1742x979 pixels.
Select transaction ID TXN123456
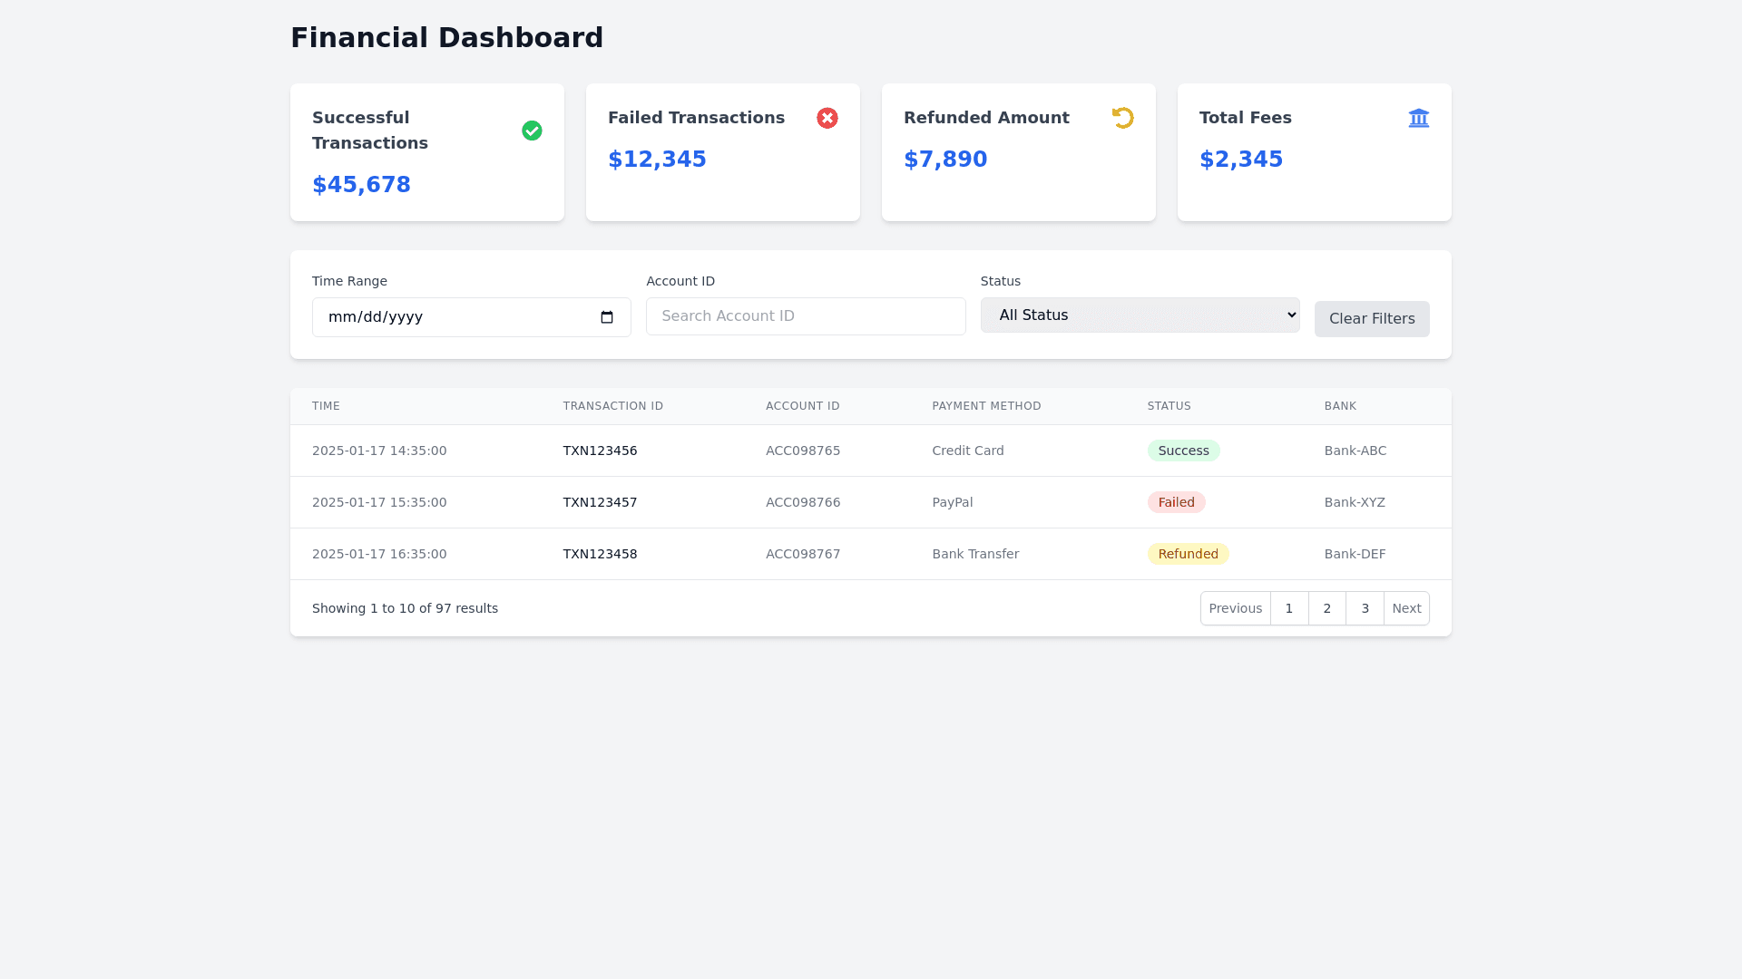[x=600, y=451]
